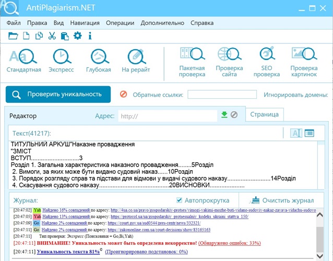This screenshot has width=333, height=261.
Task: Start the Экспресс check mode
Action: click(x=61, y=61)
